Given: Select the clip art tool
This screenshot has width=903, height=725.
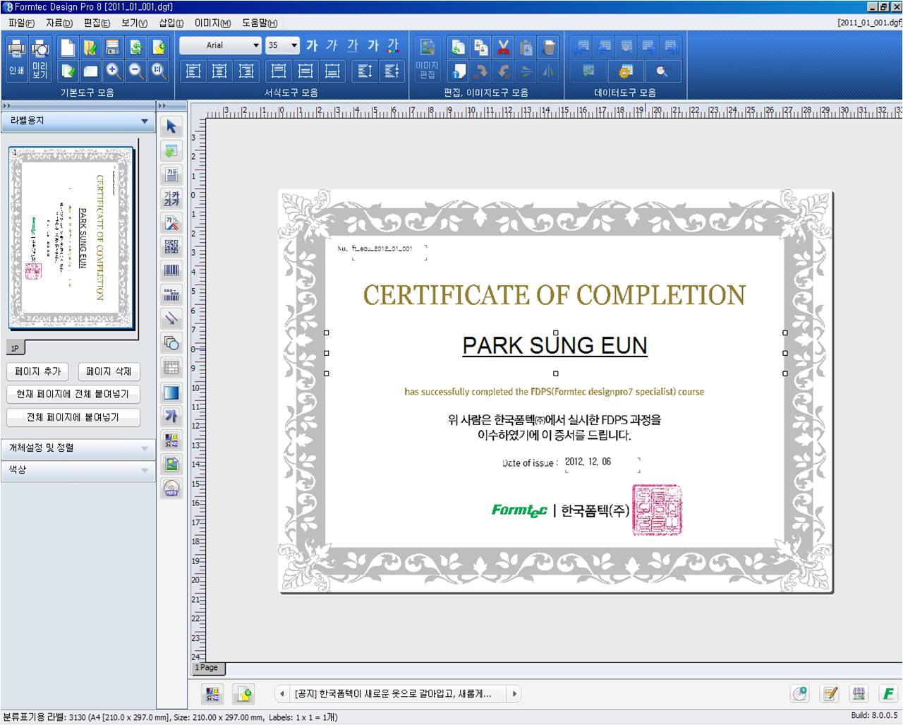Looking at the screenshot, I should click(x=171, y=441).
